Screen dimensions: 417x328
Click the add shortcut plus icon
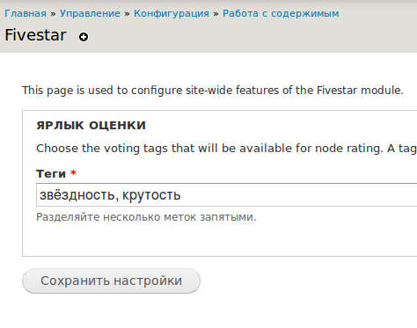click(84, 37)
